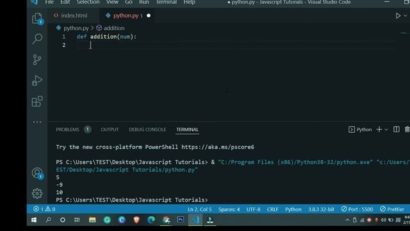Switch to the OUTPUT panel tab
The image size is (410, 231).
click(x=110, y=130)
